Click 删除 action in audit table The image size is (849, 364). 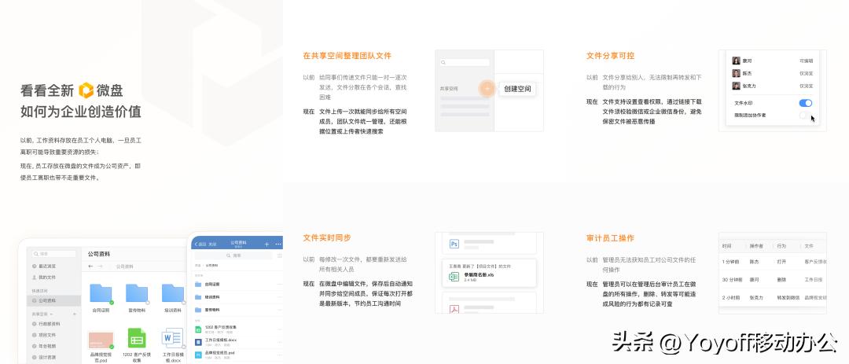coord(781,280)
